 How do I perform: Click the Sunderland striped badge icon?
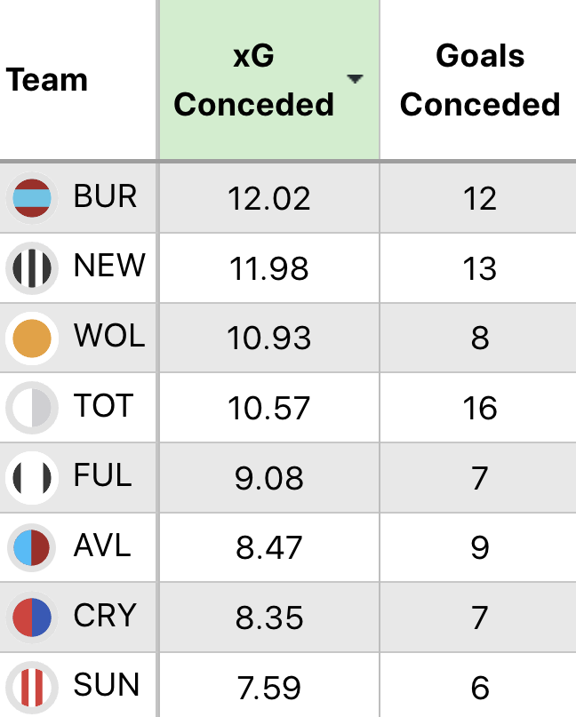tap(32, 686)
